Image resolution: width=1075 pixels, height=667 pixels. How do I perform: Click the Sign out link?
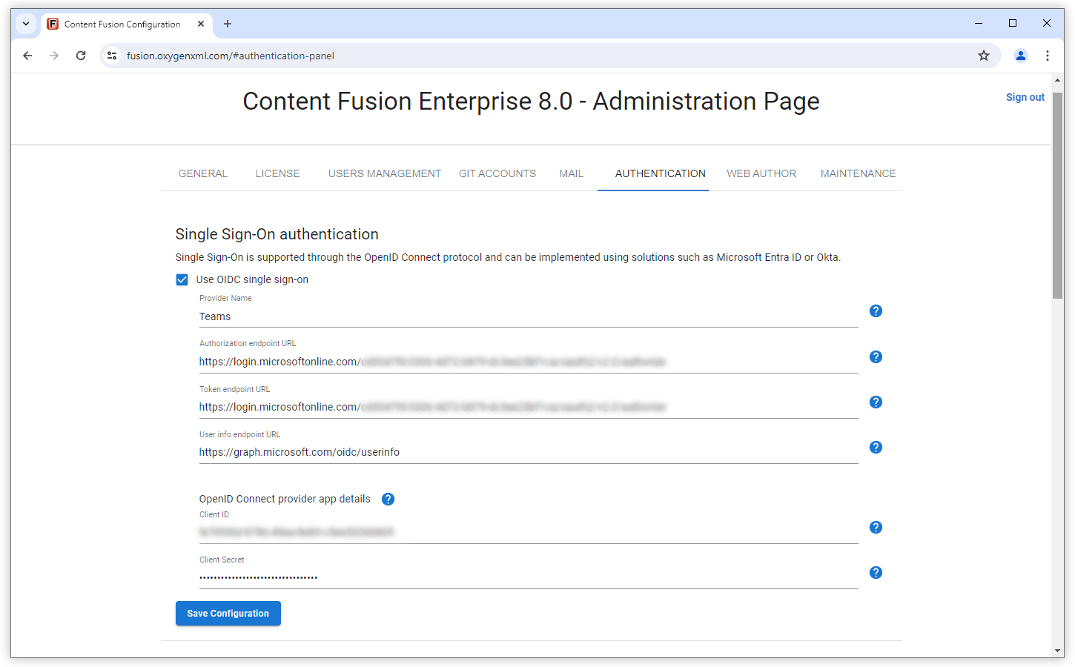coord(1025,97)
